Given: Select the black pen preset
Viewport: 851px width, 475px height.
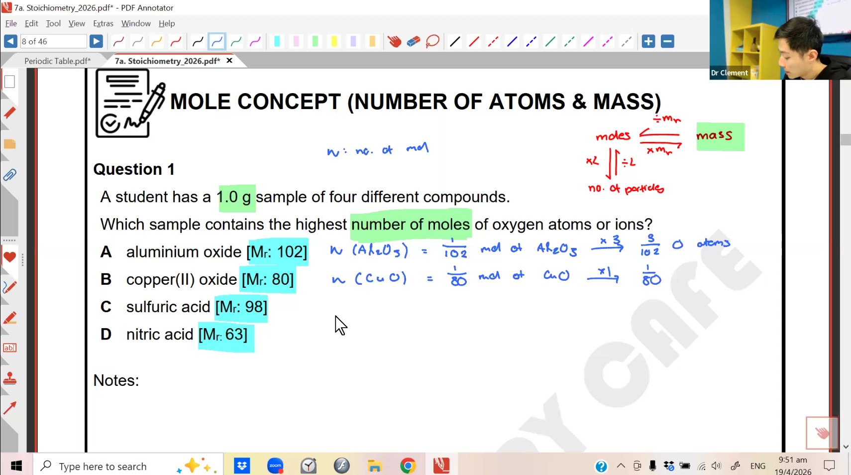Looking at the screenshot, I should pos(198,41).
